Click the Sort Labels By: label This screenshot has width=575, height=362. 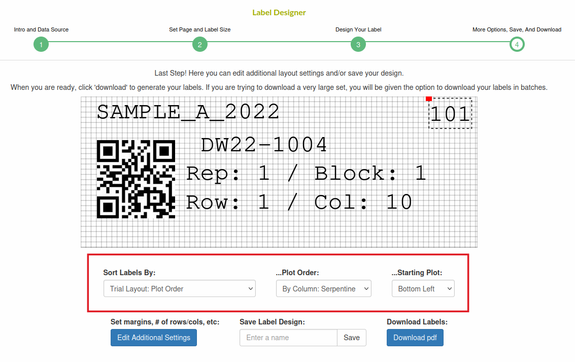coord(129,273)
